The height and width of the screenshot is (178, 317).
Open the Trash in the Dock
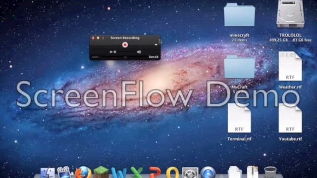tap(270, 173)
